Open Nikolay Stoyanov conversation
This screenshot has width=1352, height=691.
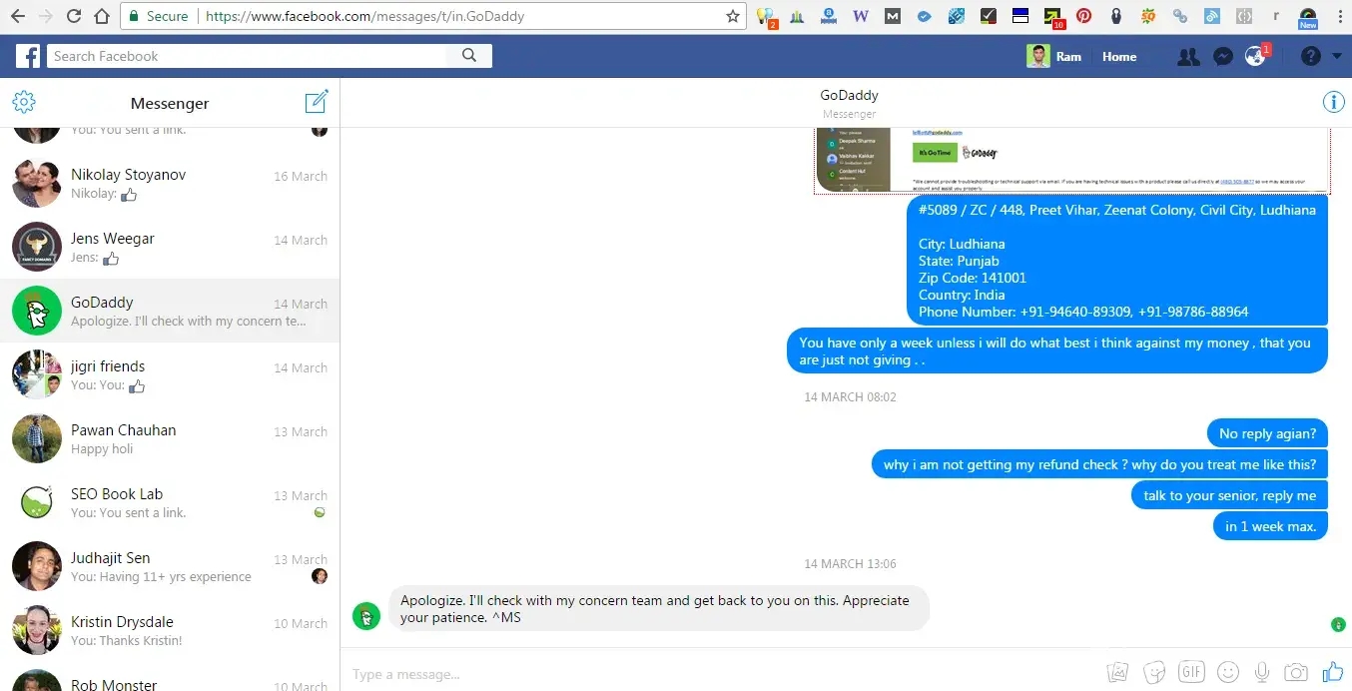click(170, 183)
